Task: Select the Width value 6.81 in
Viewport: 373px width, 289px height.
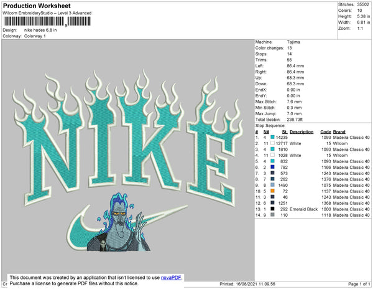Action: pyautogui.click(x=364, y=22)
